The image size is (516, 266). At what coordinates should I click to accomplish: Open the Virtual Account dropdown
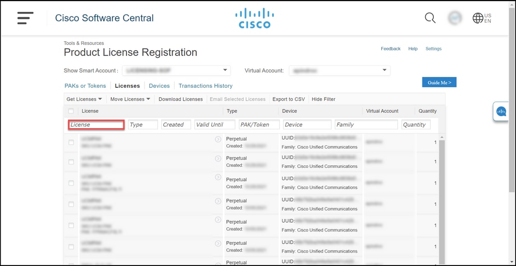[x=340, y=70]
